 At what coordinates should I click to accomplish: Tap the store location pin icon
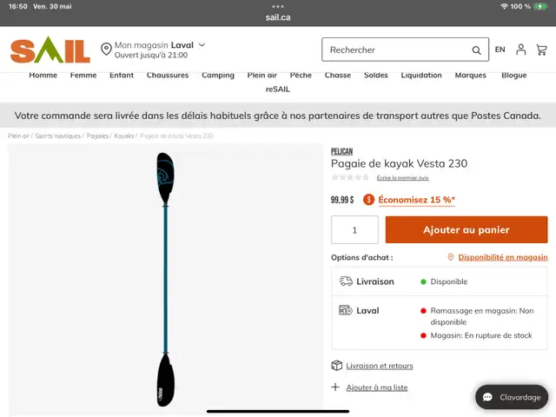click(106, 49)
